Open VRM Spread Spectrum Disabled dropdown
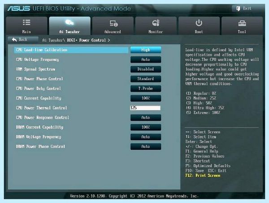The image size is (269, 203). click(x=146, y=69)
